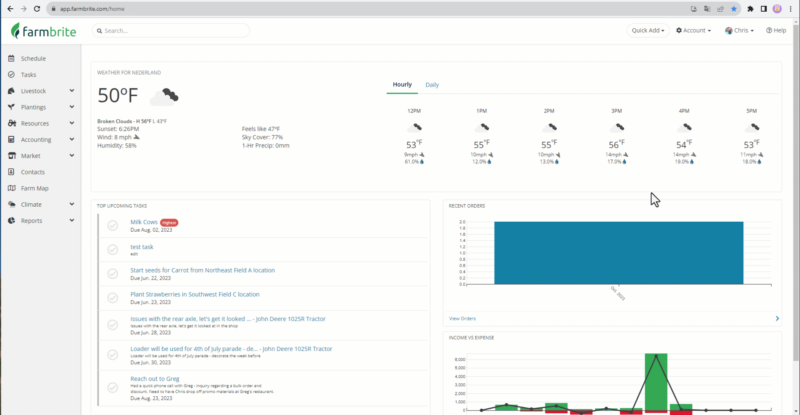Complete the Plant Strawberries task checkbox
The width and height of the screenshot is (800, 415).
pyautogui.click(x=112, y=298)
